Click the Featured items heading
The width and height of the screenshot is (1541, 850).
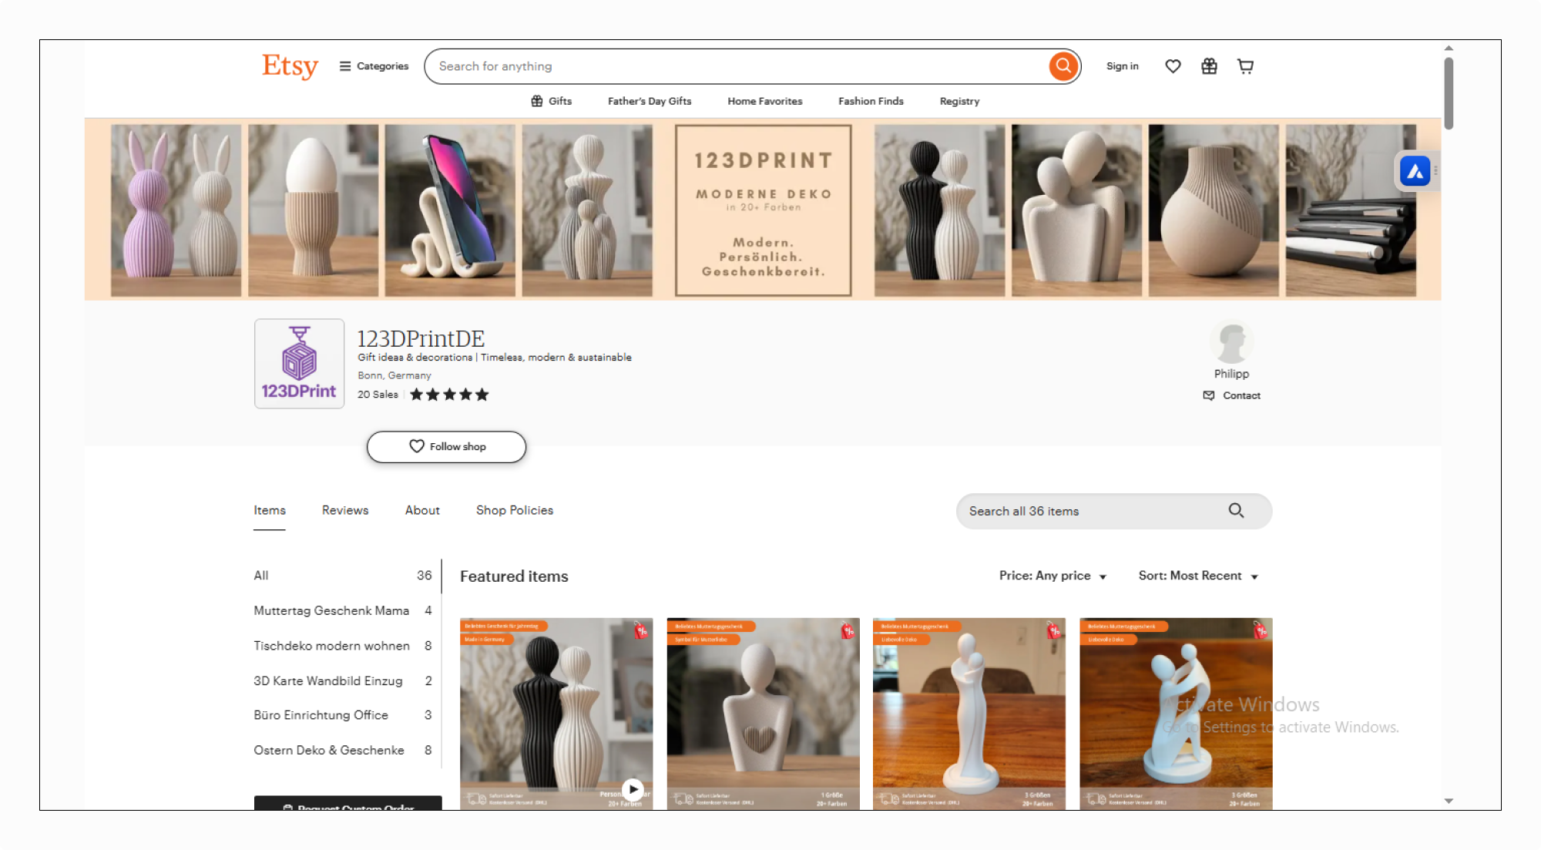(x=514, y=576)
